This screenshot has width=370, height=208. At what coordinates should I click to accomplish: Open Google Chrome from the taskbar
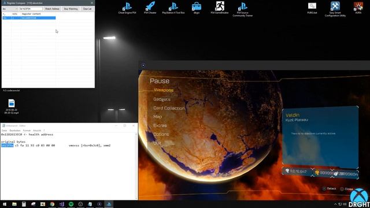point(52,204)
